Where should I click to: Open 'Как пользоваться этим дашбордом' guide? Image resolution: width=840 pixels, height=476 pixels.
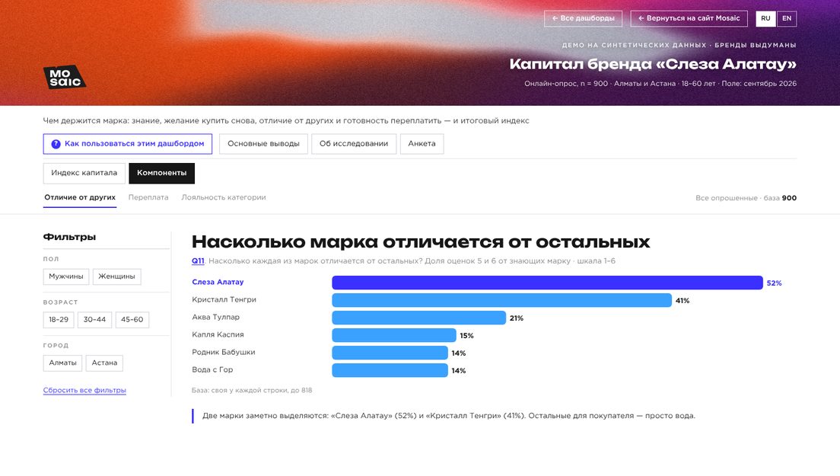tap(128, 144)
